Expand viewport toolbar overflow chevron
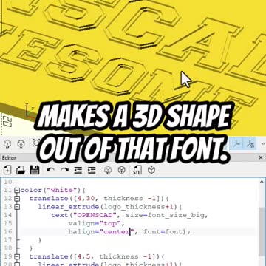The image size is (266, 266). pyautogui.click(x=263, y=143)
